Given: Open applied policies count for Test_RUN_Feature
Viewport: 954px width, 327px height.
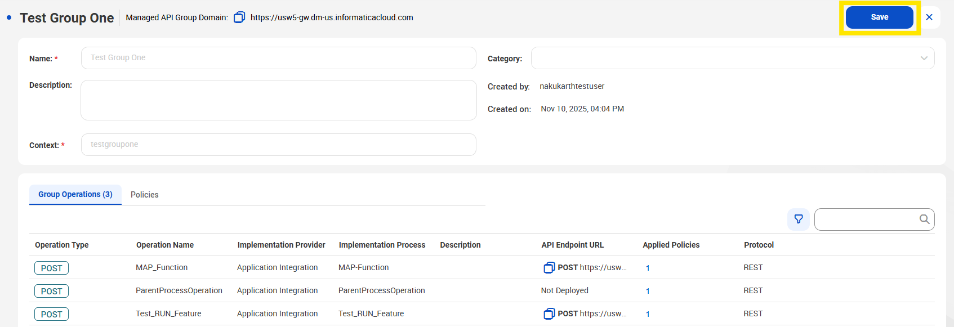Looking at the screenshot, I should [648, 314].
